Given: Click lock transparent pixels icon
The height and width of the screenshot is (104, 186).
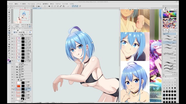Looking at the screenshot, I should pyautogui.click(x=22, y=32).
